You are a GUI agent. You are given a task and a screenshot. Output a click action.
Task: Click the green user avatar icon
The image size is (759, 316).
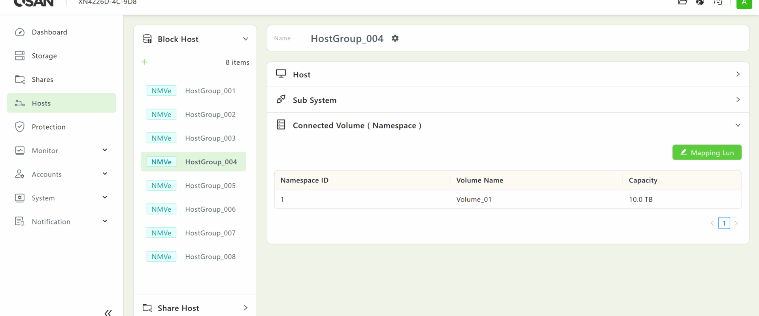[744, 3]
